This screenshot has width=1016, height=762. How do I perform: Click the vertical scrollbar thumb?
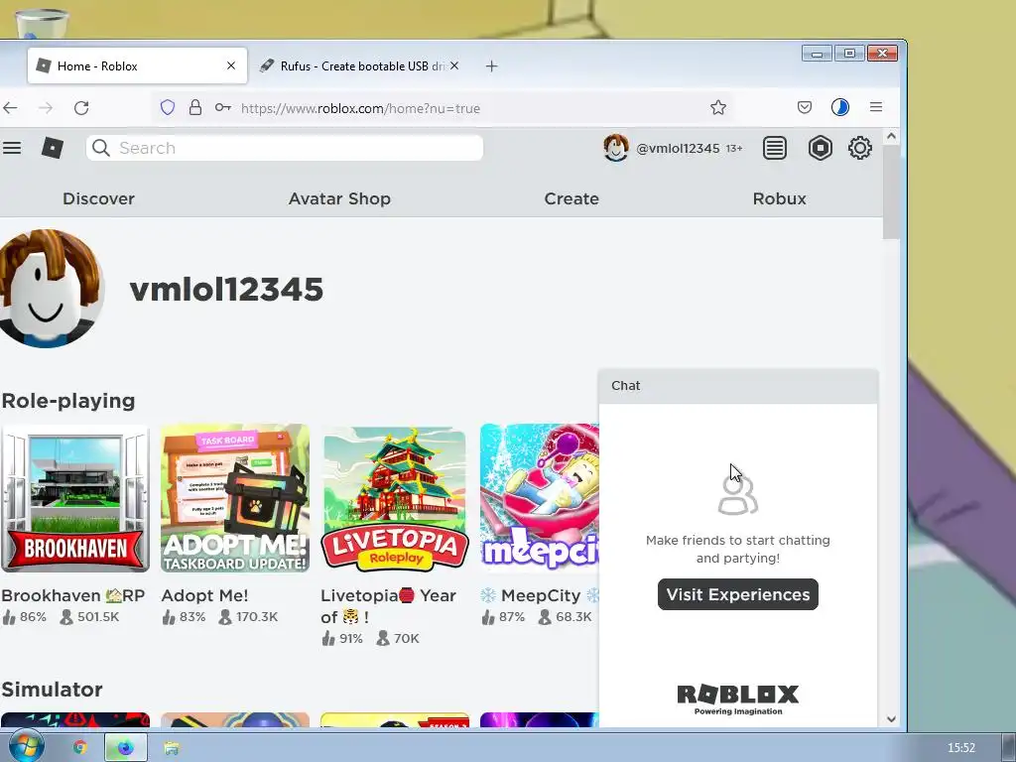click(x=891, y=191)
